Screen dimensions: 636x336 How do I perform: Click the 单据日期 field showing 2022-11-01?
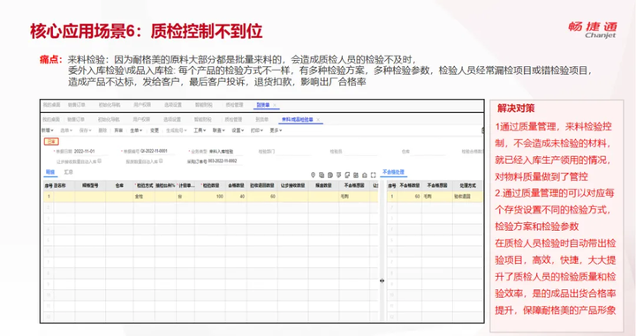point(91,152)
